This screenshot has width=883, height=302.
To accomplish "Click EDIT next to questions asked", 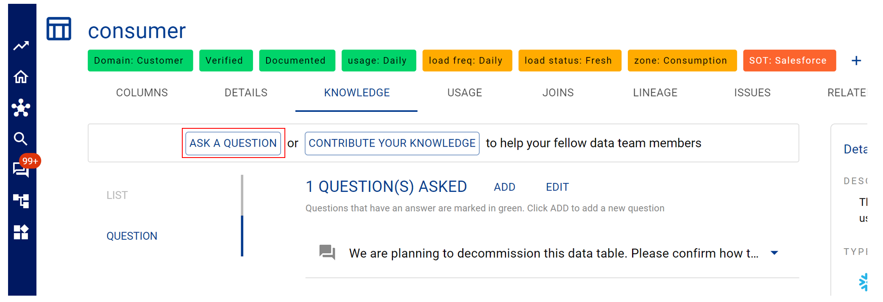I will [557, 187].
